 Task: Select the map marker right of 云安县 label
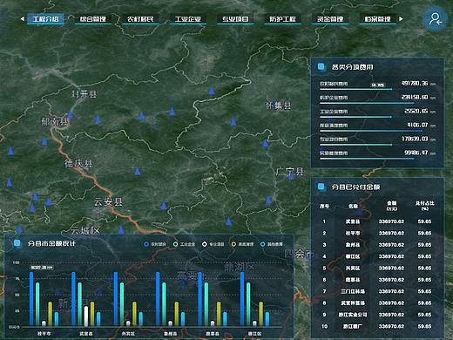[x=164, y=206]
